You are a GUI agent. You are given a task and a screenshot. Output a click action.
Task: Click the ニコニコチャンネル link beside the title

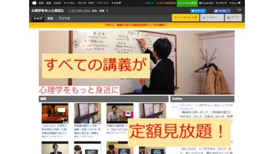tap(79, 11)
